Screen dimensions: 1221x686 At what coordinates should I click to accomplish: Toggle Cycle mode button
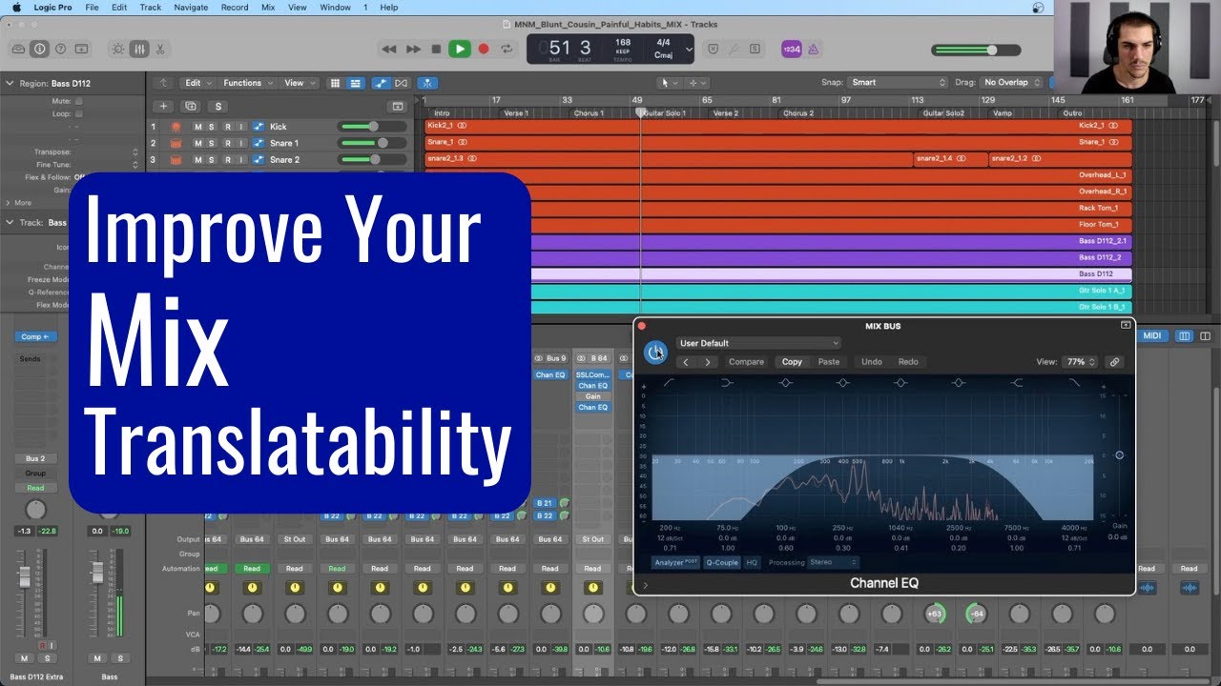(x=507, y=49)
